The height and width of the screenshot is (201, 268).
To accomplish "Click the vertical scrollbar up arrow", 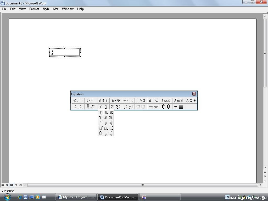I will 265,16.
